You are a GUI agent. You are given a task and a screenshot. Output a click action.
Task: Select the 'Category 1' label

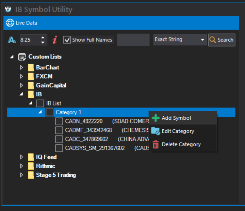[68, 112]
